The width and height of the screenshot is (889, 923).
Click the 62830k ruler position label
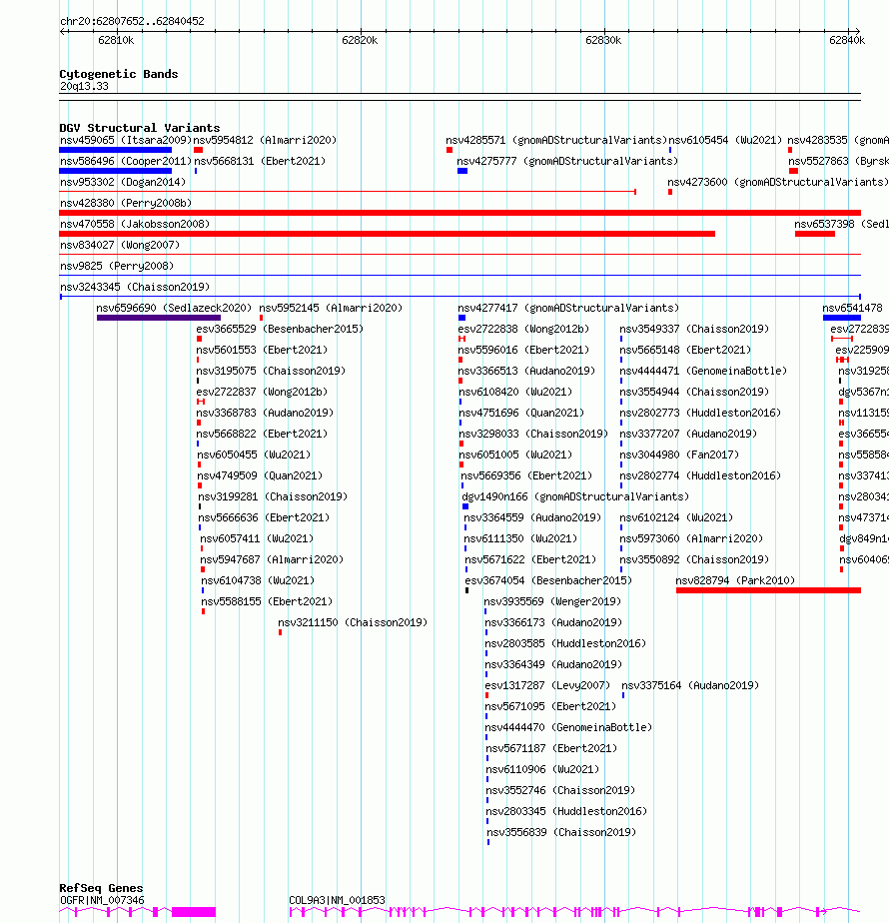click(603, 40)
